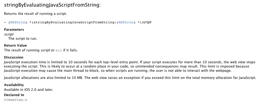
Task: Click 'Available in iOS 2.0 and later.'
Action: click(29, 89)
